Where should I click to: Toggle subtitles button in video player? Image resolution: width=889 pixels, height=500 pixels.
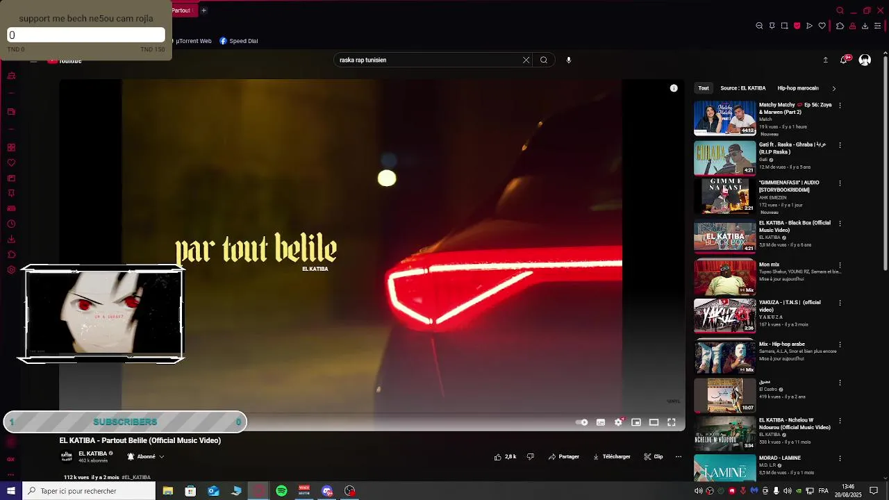click(x=601, y=422)
